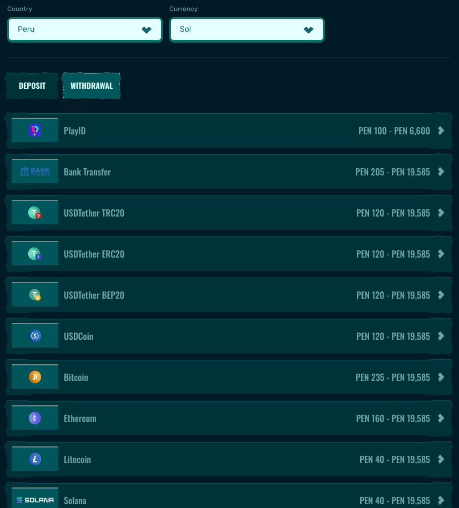Click the Ethereum logo icon
459x508 pixels.
(35, 418)
